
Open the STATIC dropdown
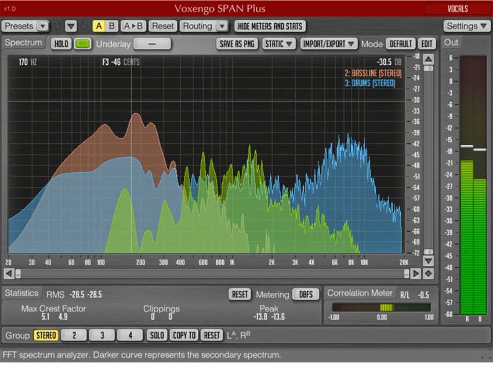tap(278, 43)
